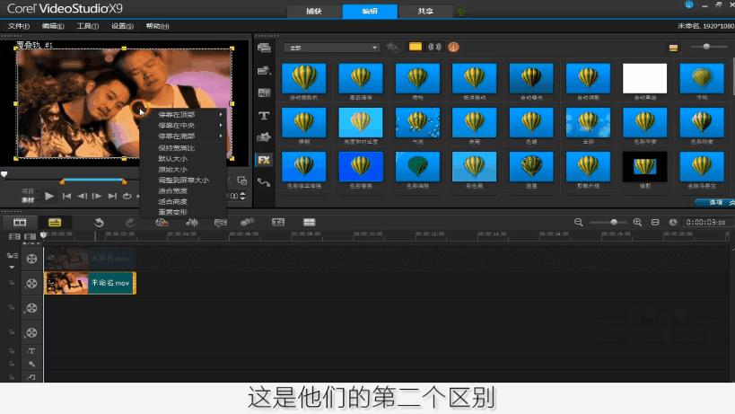
Task: Open Auto Music icon in timeline toolbar
Action: click(220, 222)
